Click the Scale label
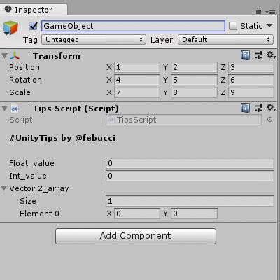The height and width of the screenshot is (280, 280). click(x=20, y=92)
